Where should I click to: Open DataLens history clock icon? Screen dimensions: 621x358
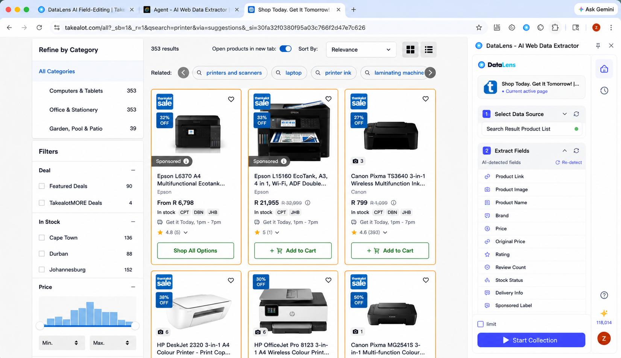604,91
